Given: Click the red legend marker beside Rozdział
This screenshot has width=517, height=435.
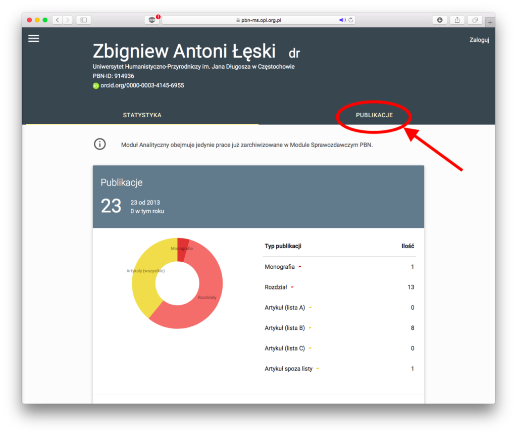Looking at the screenshot, I should 292,287.
